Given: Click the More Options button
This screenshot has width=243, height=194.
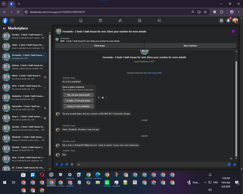Looking at the screenshot, I should [x=191, y=46].
